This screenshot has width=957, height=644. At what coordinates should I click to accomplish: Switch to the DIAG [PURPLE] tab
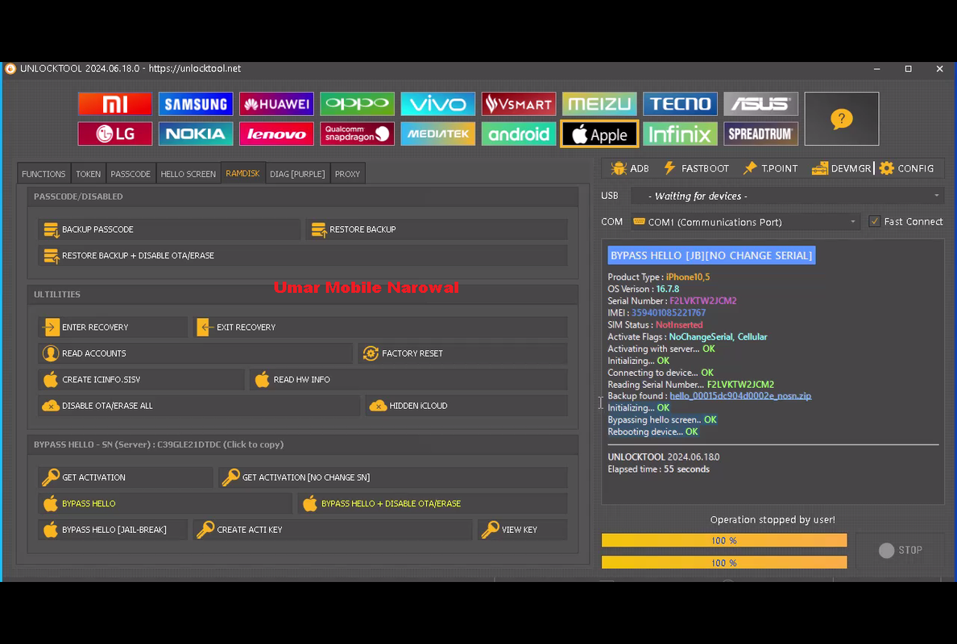(297, 174)
